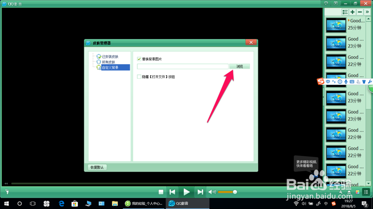Open the Sogou skin shirt icon
The height and width of the screenshot is (209, 373).
click(364, 81)
